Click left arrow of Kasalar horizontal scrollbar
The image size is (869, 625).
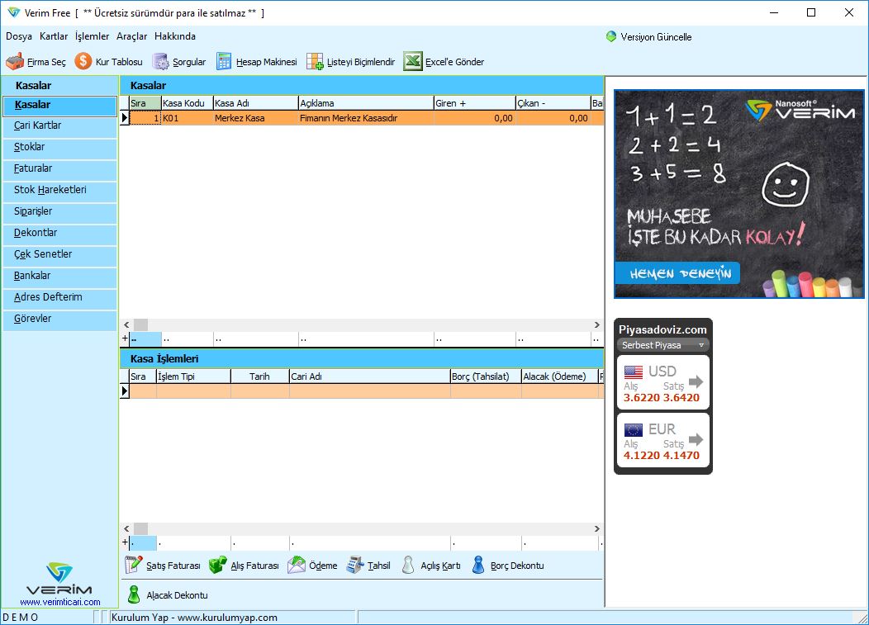tap(126, 324)
